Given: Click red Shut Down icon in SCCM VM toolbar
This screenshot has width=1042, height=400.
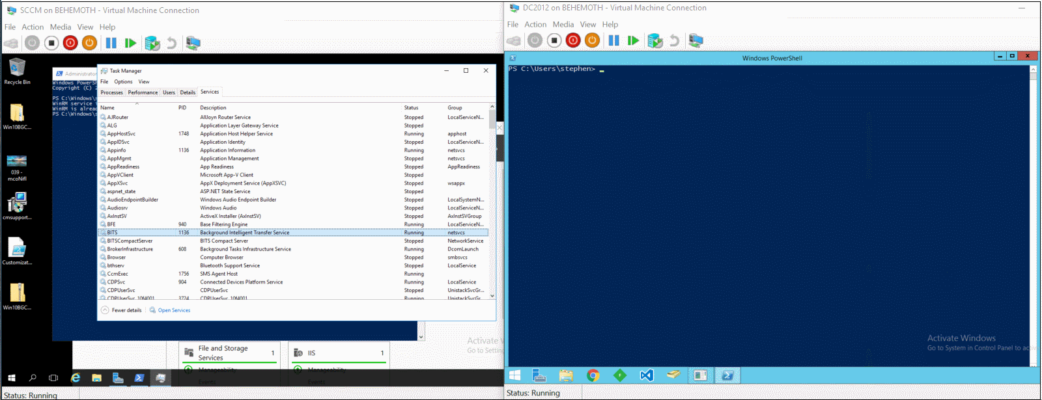Looking at the screenshot, I should click(70, 43).
